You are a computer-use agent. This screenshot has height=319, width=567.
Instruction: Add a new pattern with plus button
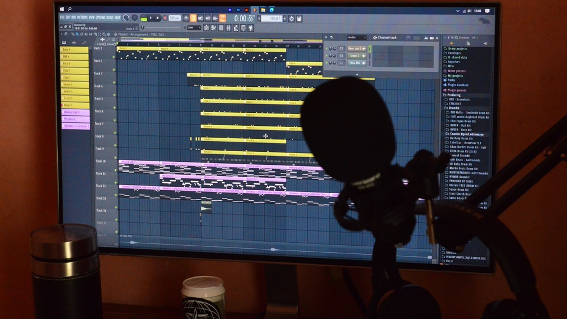pyautogui.click(x=285, y=18)
